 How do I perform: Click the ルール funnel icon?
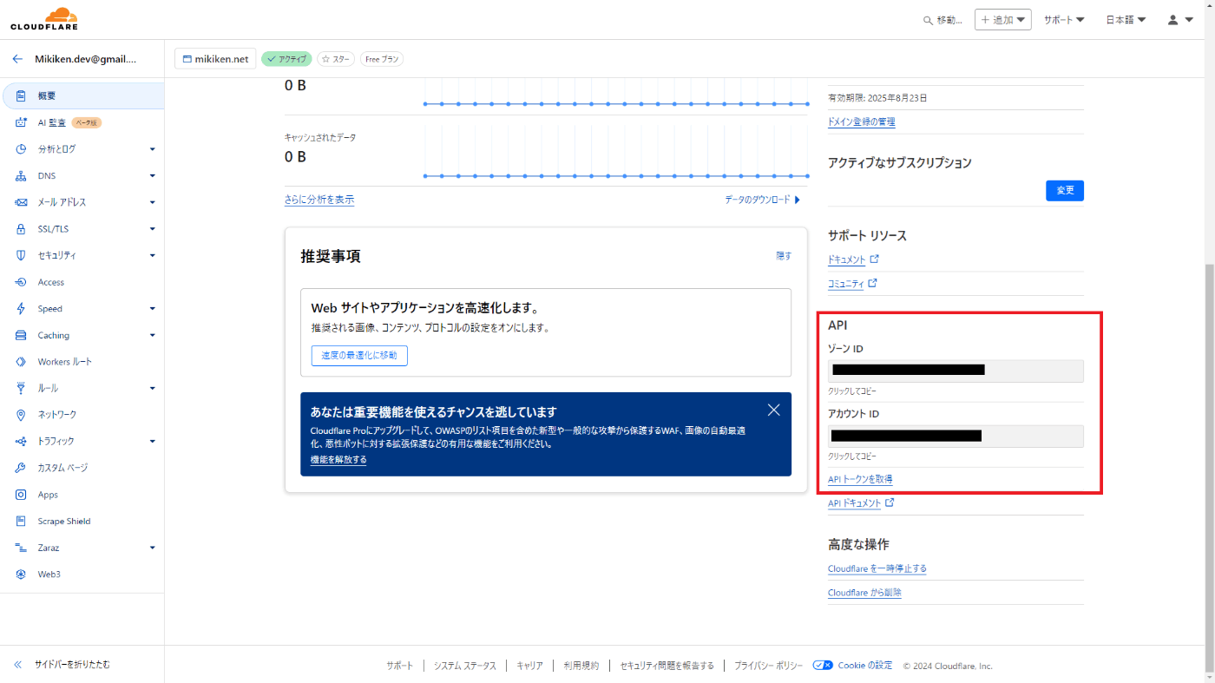pos(21,388)
